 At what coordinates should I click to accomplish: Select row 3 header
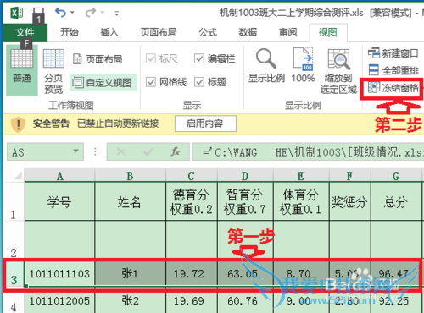pos(14,273)
